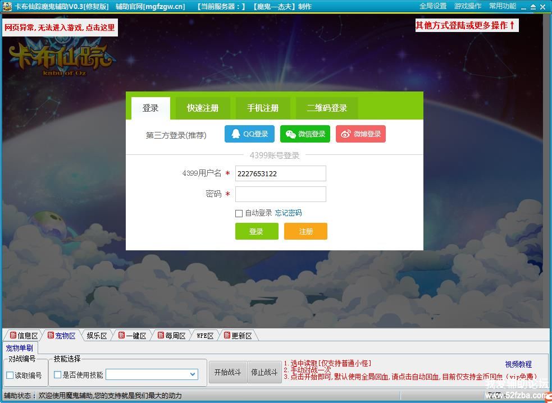Enable the 自动登录 checkbox
This screenshot has width=552, height=403.
[x=239, y=213]
